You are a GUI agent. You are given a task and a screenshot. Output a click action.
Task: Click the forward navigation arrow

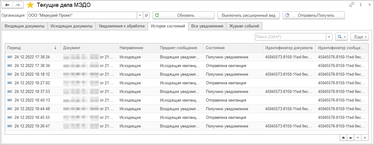pos(18,5)
